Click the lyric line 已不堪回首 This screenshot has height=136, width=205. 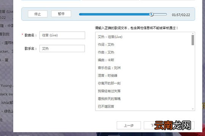(106, 107)
